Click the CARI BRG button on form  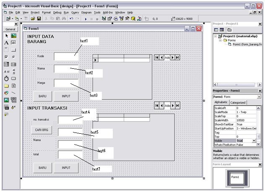coord(42,130)
